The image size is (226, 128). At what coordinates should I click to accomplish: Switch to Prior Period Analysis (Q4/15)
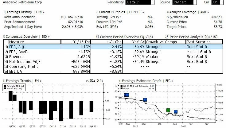pos(191,37)
